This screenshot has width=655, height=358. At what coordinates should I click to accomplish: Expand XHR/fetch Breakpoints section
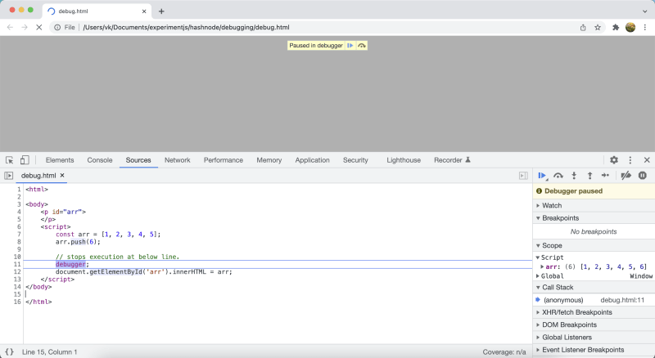coord(594,312)
